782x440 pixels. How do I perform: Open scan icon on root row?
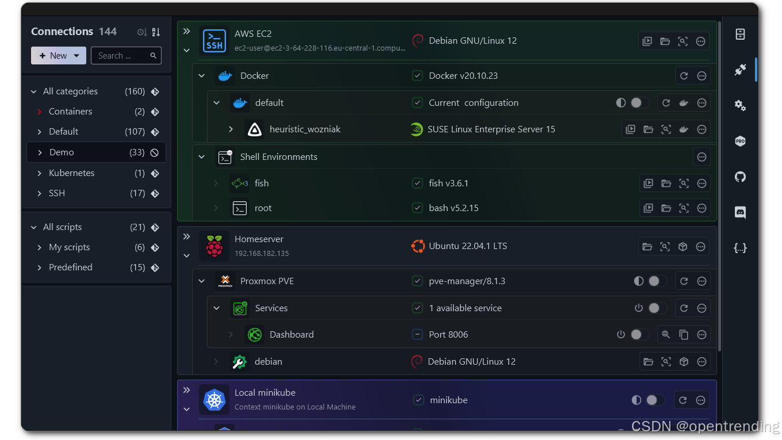tap(684, 208)
